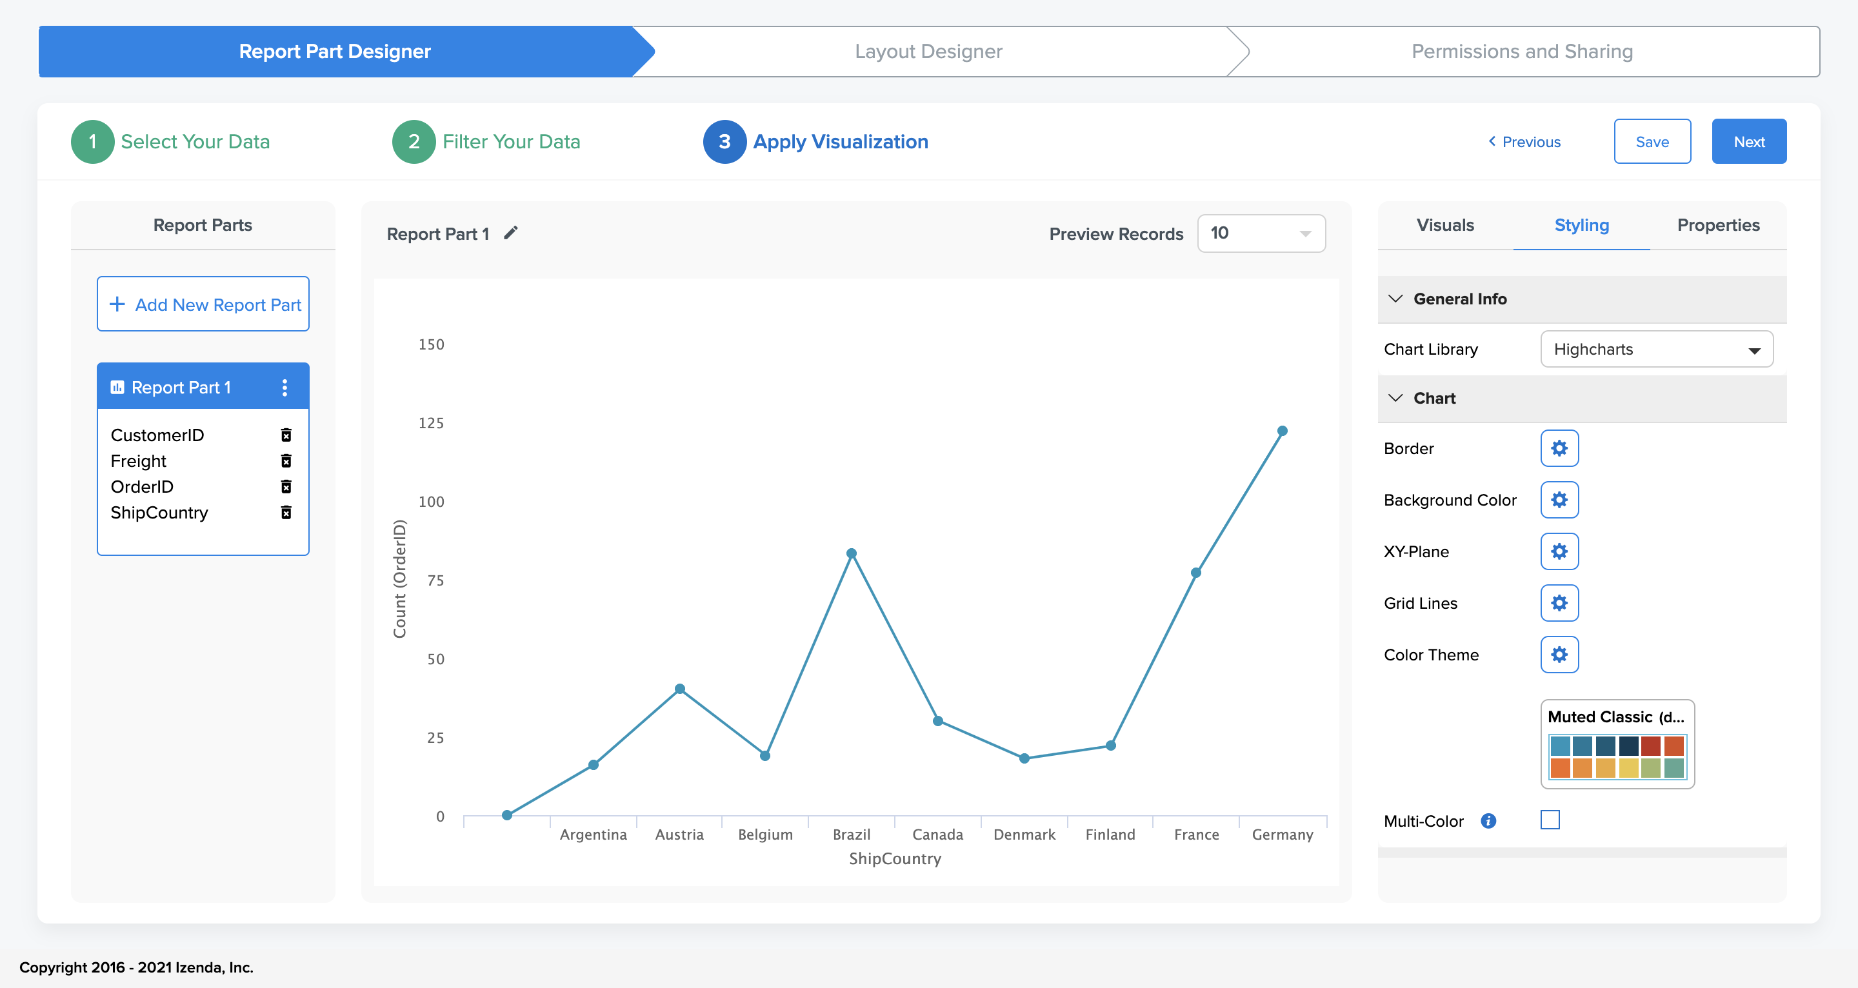Click the Save button
Viewport: 1858px width, 988px height.
1651,141
